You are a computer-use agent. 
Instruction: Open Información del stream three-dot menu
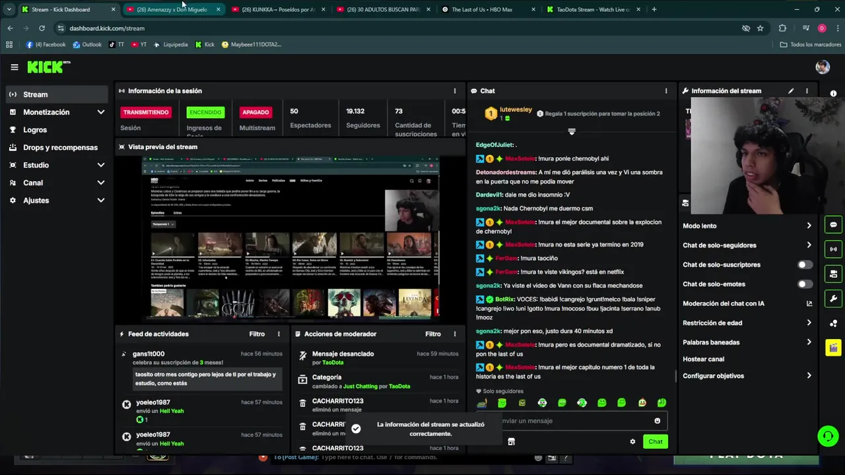807,91
